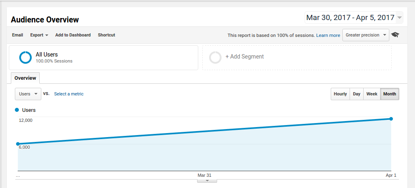Click the All Users blue ring icon
Screen dimensions: 415x188
(25, 57)
